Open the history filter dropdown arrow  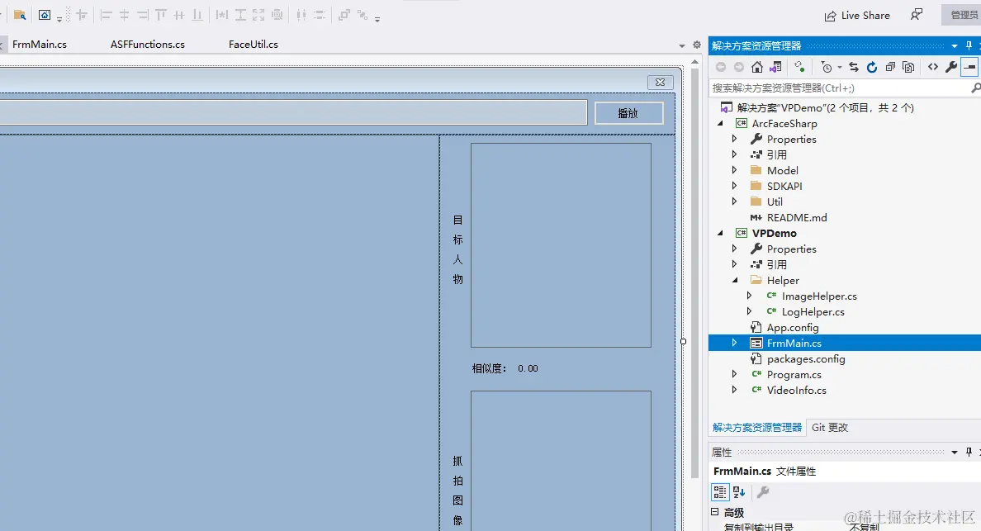(x=840, y=68)
